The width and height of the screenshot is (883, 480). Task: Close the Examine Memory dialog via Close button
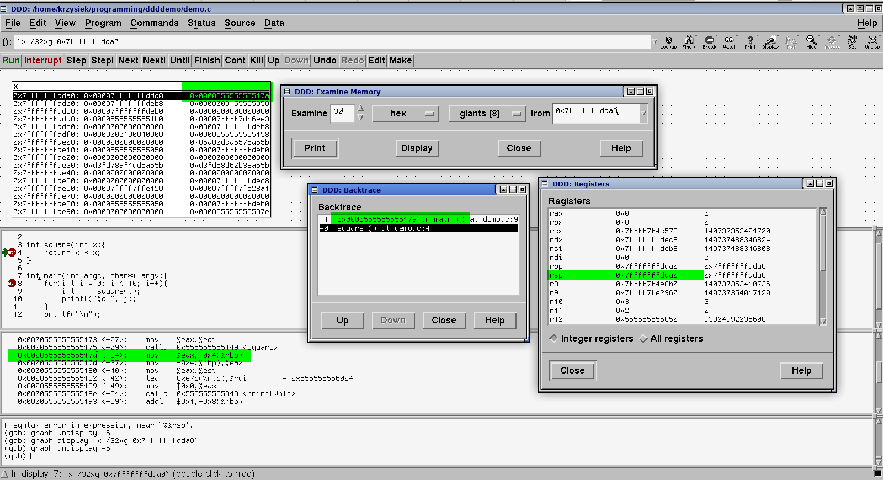click(x=519, y=148)
